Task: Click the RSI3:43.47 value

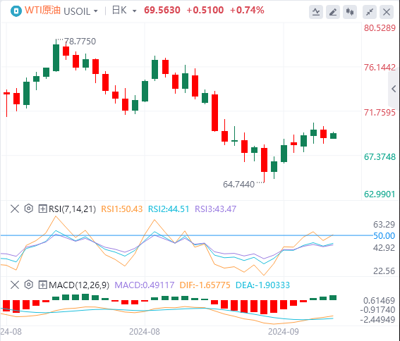Action: tap(216, 209)
